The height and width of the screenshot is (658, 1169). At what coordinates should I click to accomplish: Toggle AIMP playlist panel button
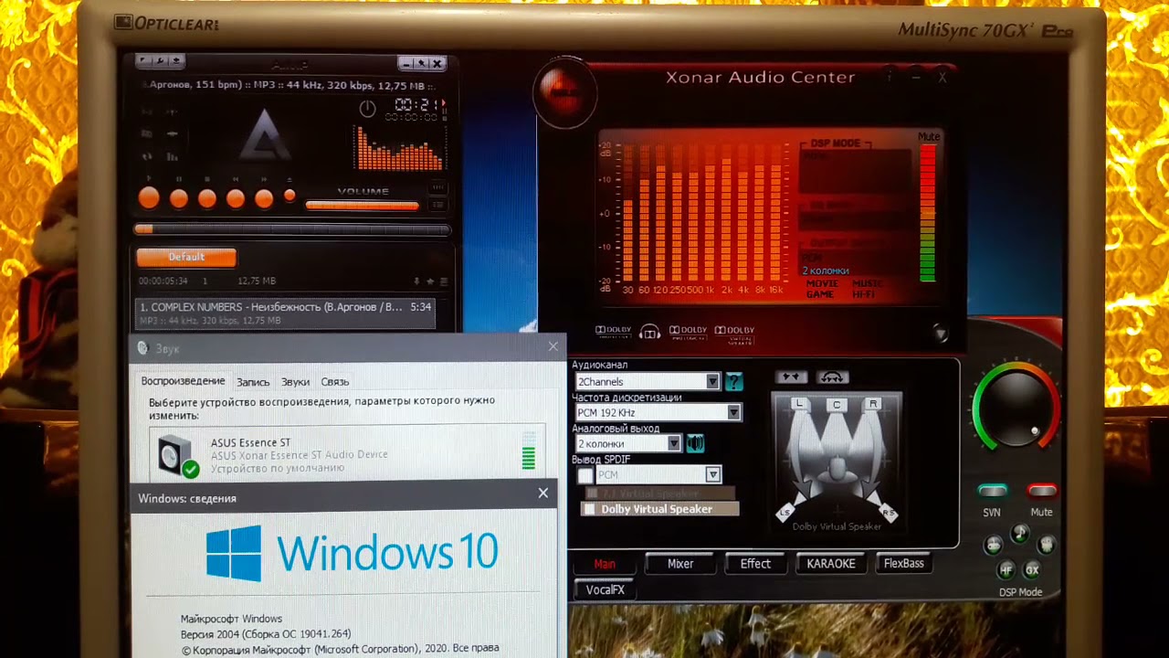pyautogui.click(x=438, y=203)
